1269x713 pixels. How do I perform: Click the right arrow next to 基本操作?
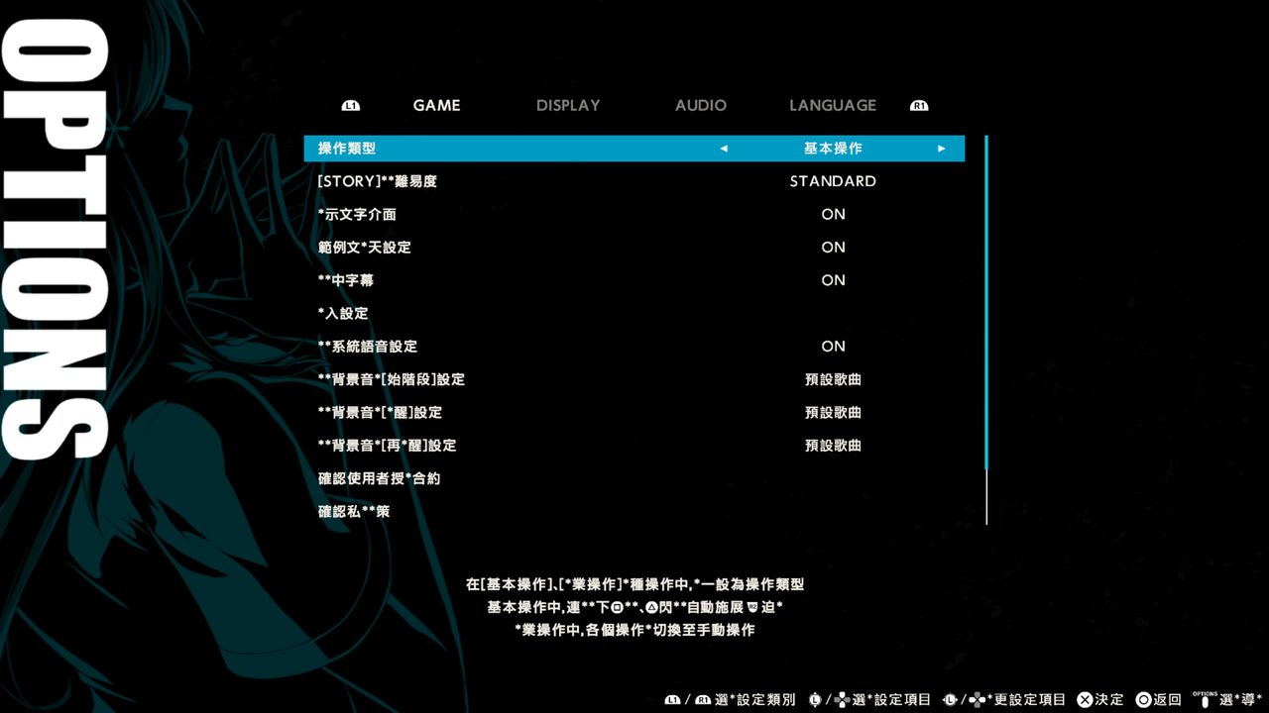(941, 149)
